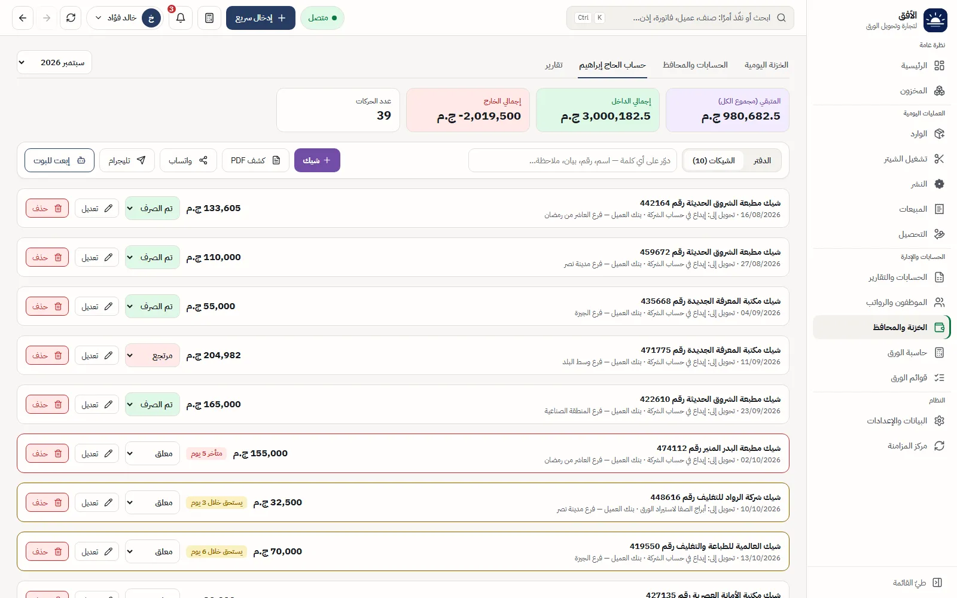
Task: Click the يستحق خلال 6 يوم badge
Action: [217, 551]
